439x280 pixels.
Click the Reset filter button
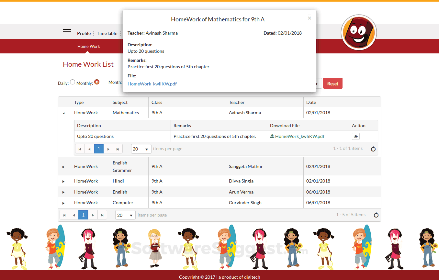click(332, 83)
